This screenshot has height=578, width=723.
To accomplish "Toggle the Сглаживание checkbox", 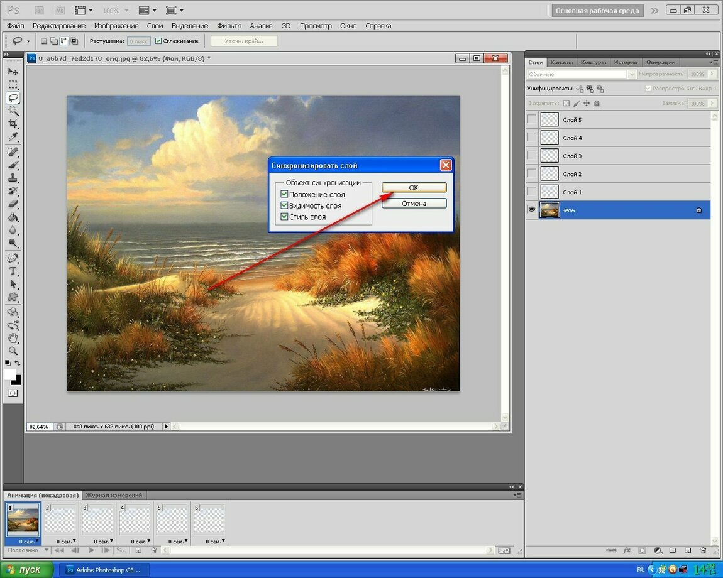I will (158, 41).
